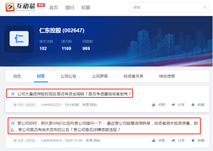The image size is (213, 151).
Task: Click 分享 label on cninfo636414 question
Action: [181, 140]
